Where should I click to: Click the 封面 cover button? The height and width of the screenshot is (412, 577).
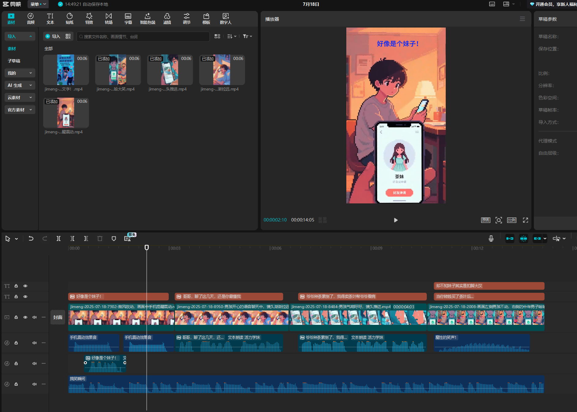58,317
